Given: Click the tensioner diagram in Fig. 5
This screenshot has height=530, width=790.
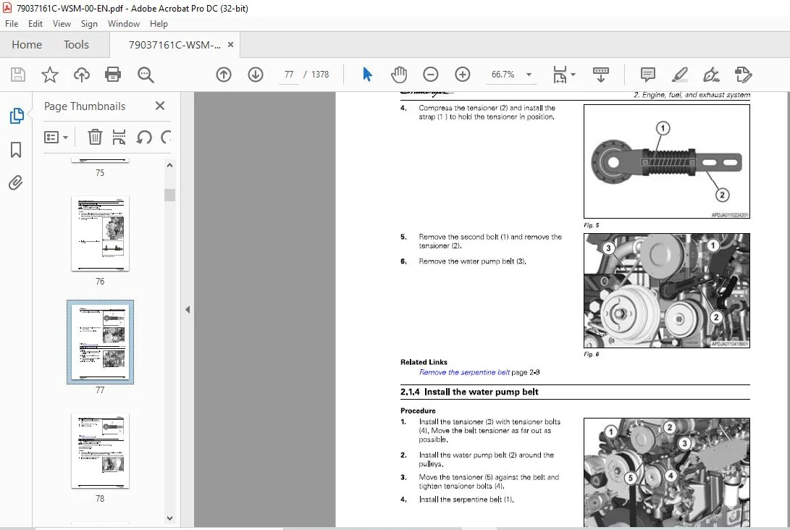Looking at the screenshot, I should click(667, 161).
